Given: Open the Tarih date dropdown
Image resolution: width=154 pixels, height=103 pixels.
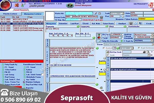Looking at the screenshot, I should click(123, 13).
